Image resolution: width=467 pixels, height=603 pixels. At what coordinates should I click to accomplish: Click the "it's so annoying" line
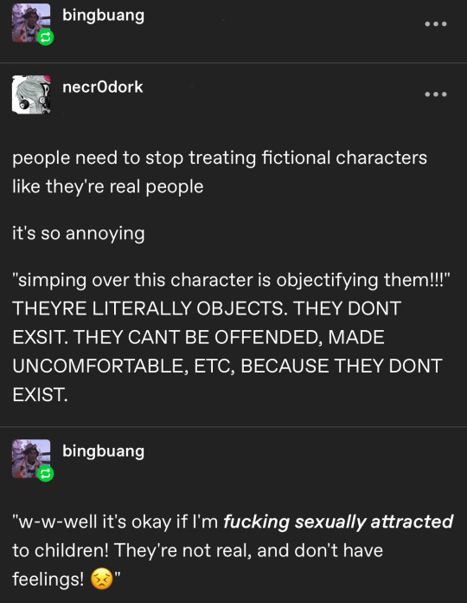(79, 233)
